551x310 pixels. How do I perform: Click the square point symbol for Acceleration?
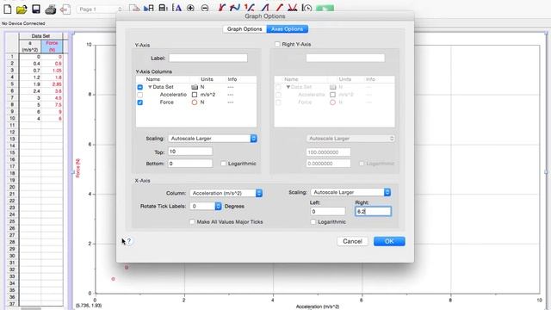(195, 95)
